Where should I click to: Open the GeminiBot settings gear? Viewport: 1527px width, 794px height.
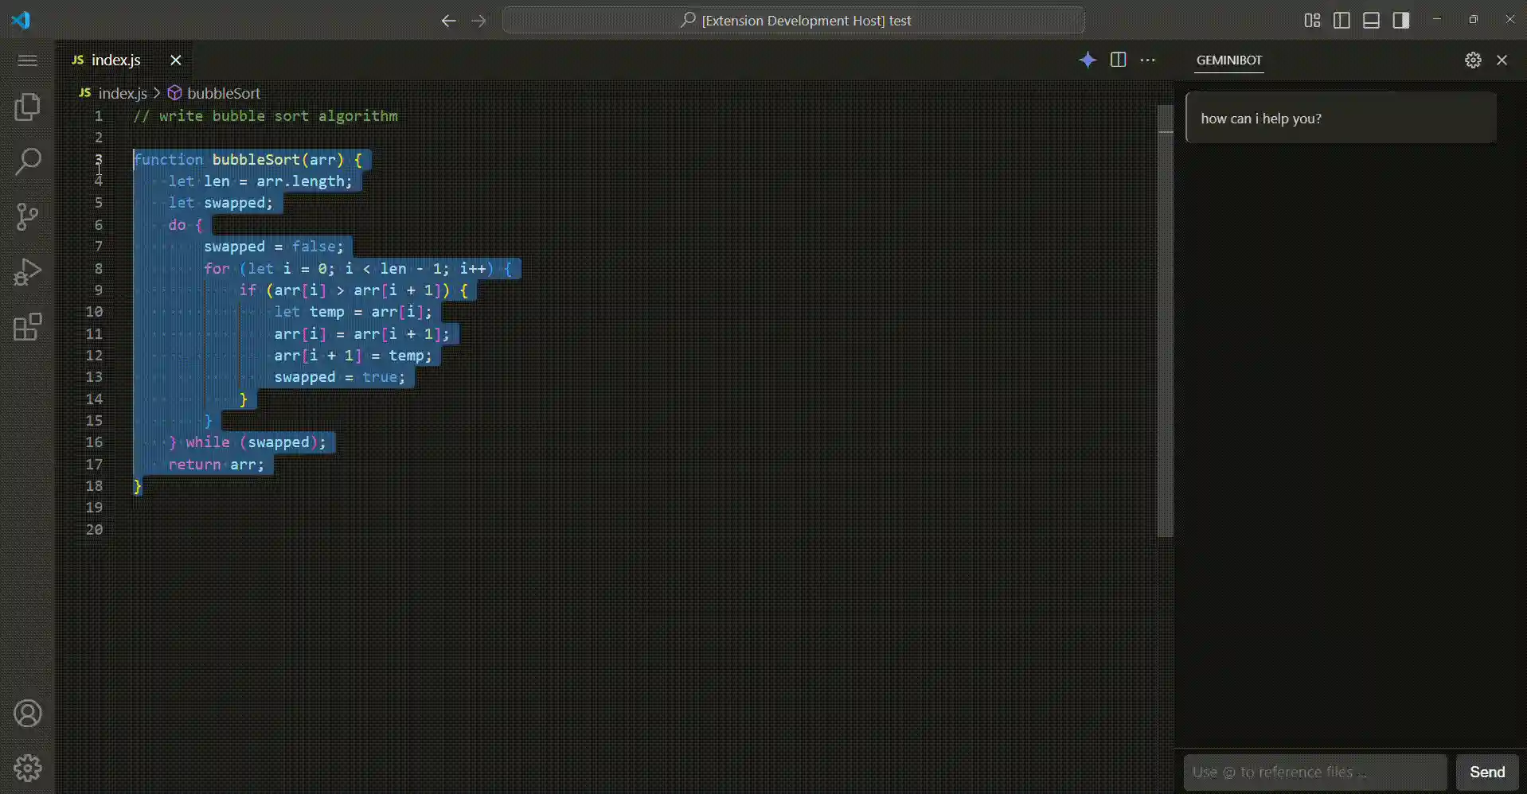pos(1473,60)
